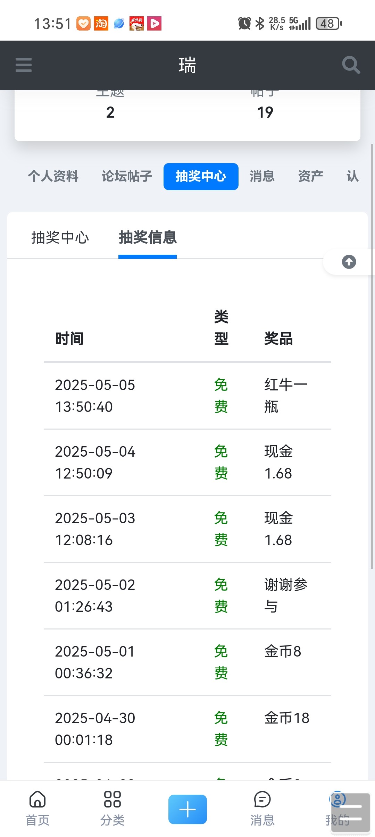The image size is (375, 837).
Task: Open the 消息 tab in profile navigation
Action: (x=262, y=176)
